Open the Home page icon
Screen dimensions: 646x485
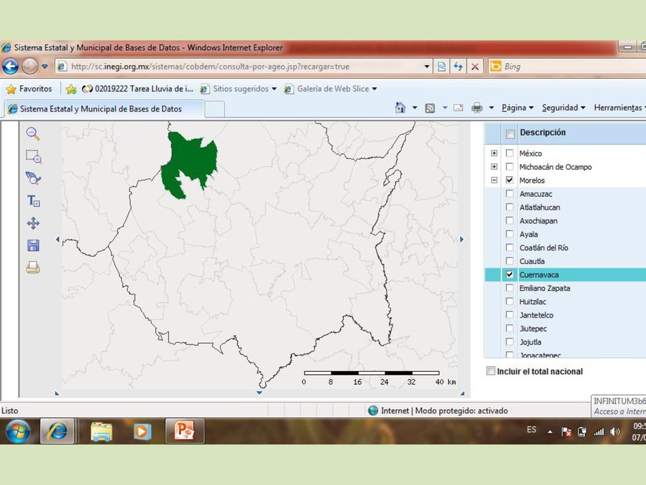click(x=400, y=107)
